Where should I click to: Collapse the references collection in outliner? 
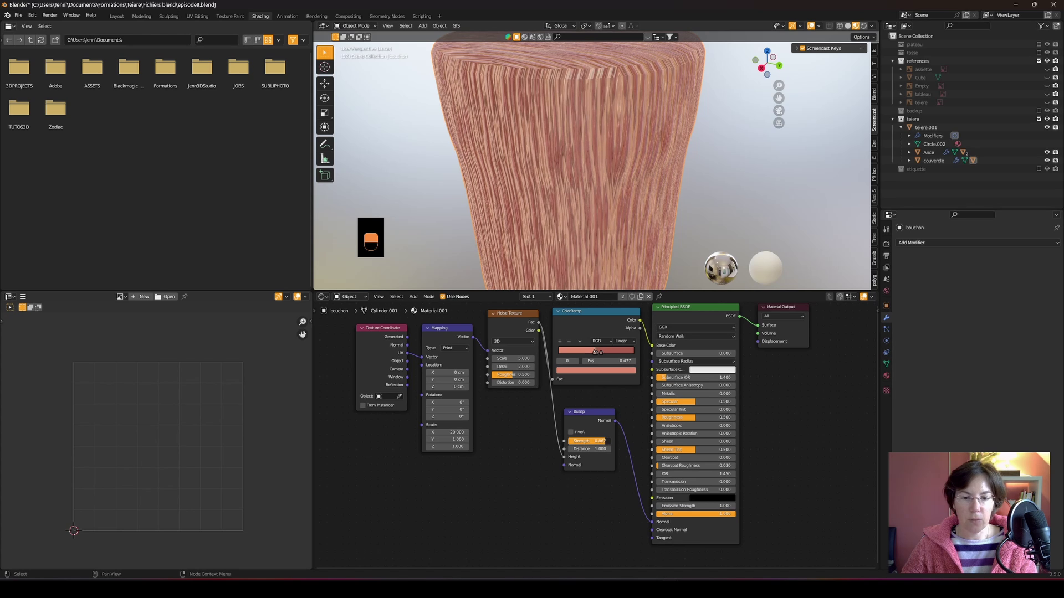click(x=893, y=61)
